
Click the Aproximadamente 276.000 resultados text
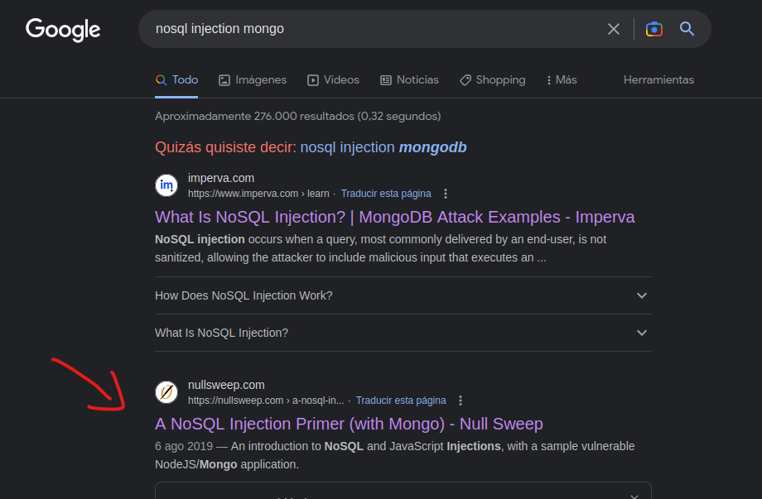(x=298, y=117)
